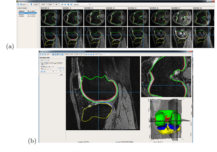Click highlighted square view icon before the hearts
Screen dimensions: 217x152
(53, 55)
